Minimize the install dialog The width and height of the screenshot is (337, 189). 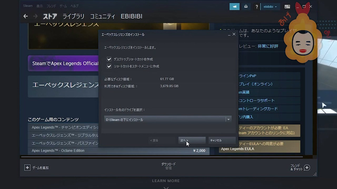point(229,35)
